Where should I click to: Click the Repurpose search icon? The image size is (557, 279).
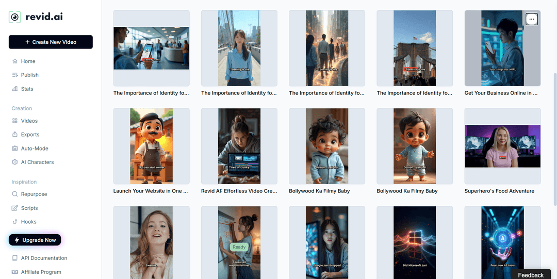tap(15, 194)
